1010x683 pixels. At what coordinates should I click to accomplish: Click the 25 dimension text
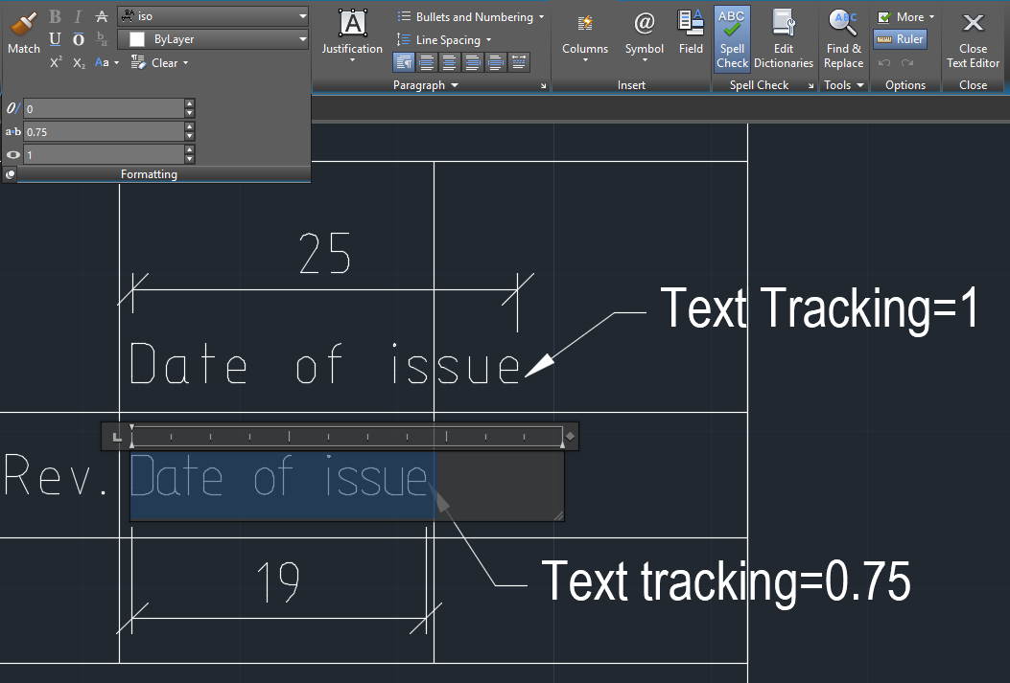(324, 254)
